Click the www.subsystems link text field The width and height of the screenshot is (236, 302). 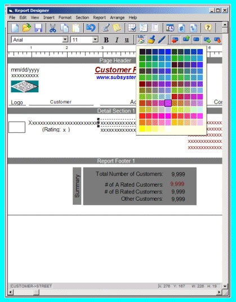click(116, 77)
